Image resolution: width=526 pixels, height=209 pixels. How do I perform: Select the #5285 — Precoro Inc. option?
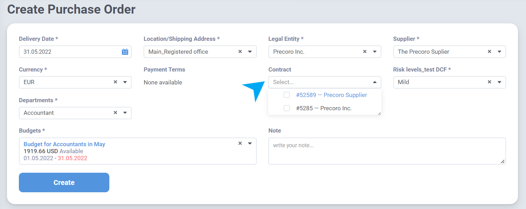[x=323, y=108]
